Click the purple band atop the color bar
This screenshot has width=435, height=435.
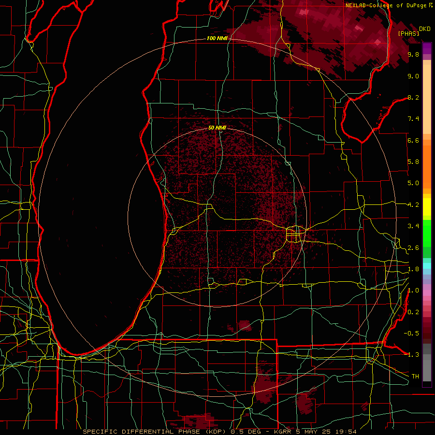(427, 48)
